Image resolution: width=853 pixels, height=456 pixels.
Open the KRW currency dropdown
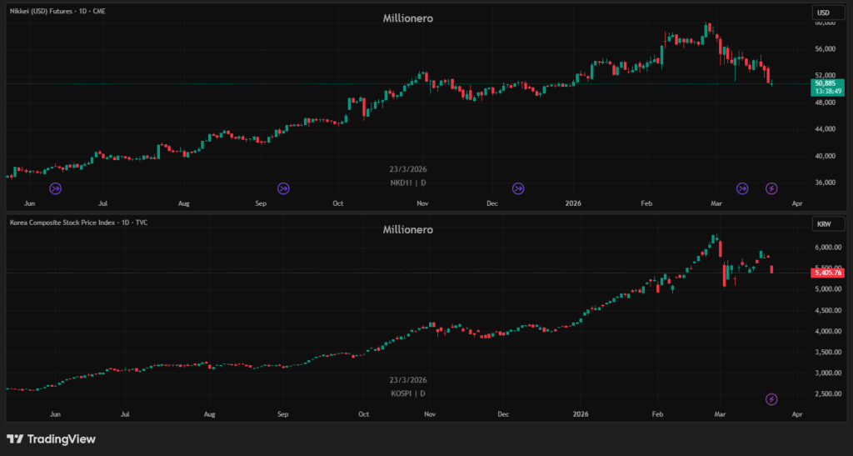pyautogui.click(x=823, y=223)
